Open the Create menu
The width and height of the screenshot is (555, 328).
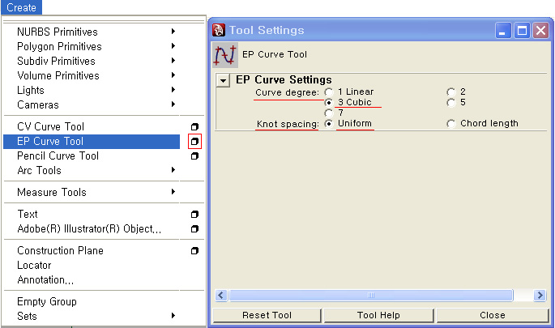coord(21,7)
